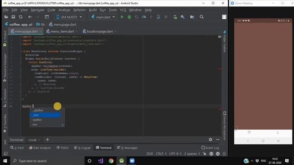Open the Event Log
Viewport: 294px width, 165px height.
[210, 148]
